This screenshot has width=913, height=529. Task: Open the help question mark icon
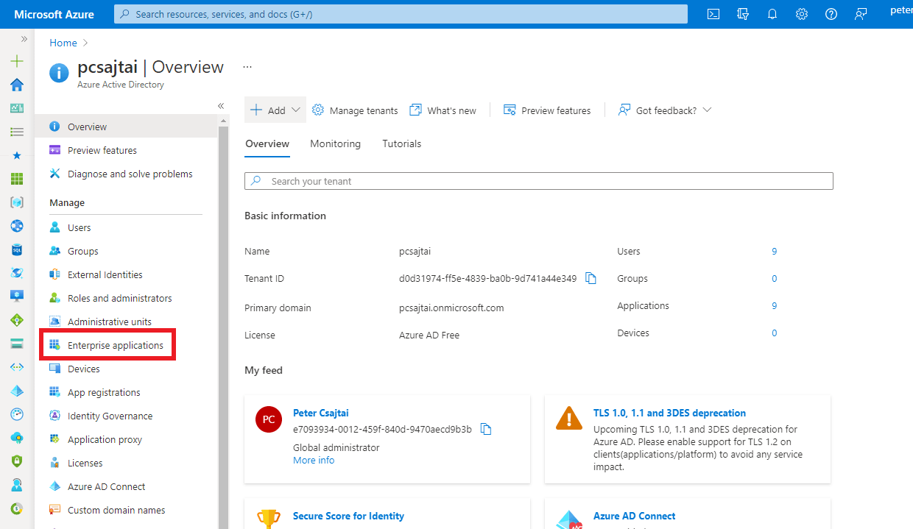click(831, 13)
